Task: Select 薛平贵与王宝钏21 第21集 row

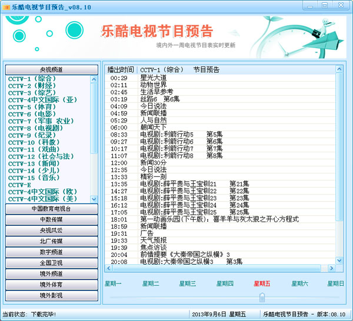Action: [220, 184]
